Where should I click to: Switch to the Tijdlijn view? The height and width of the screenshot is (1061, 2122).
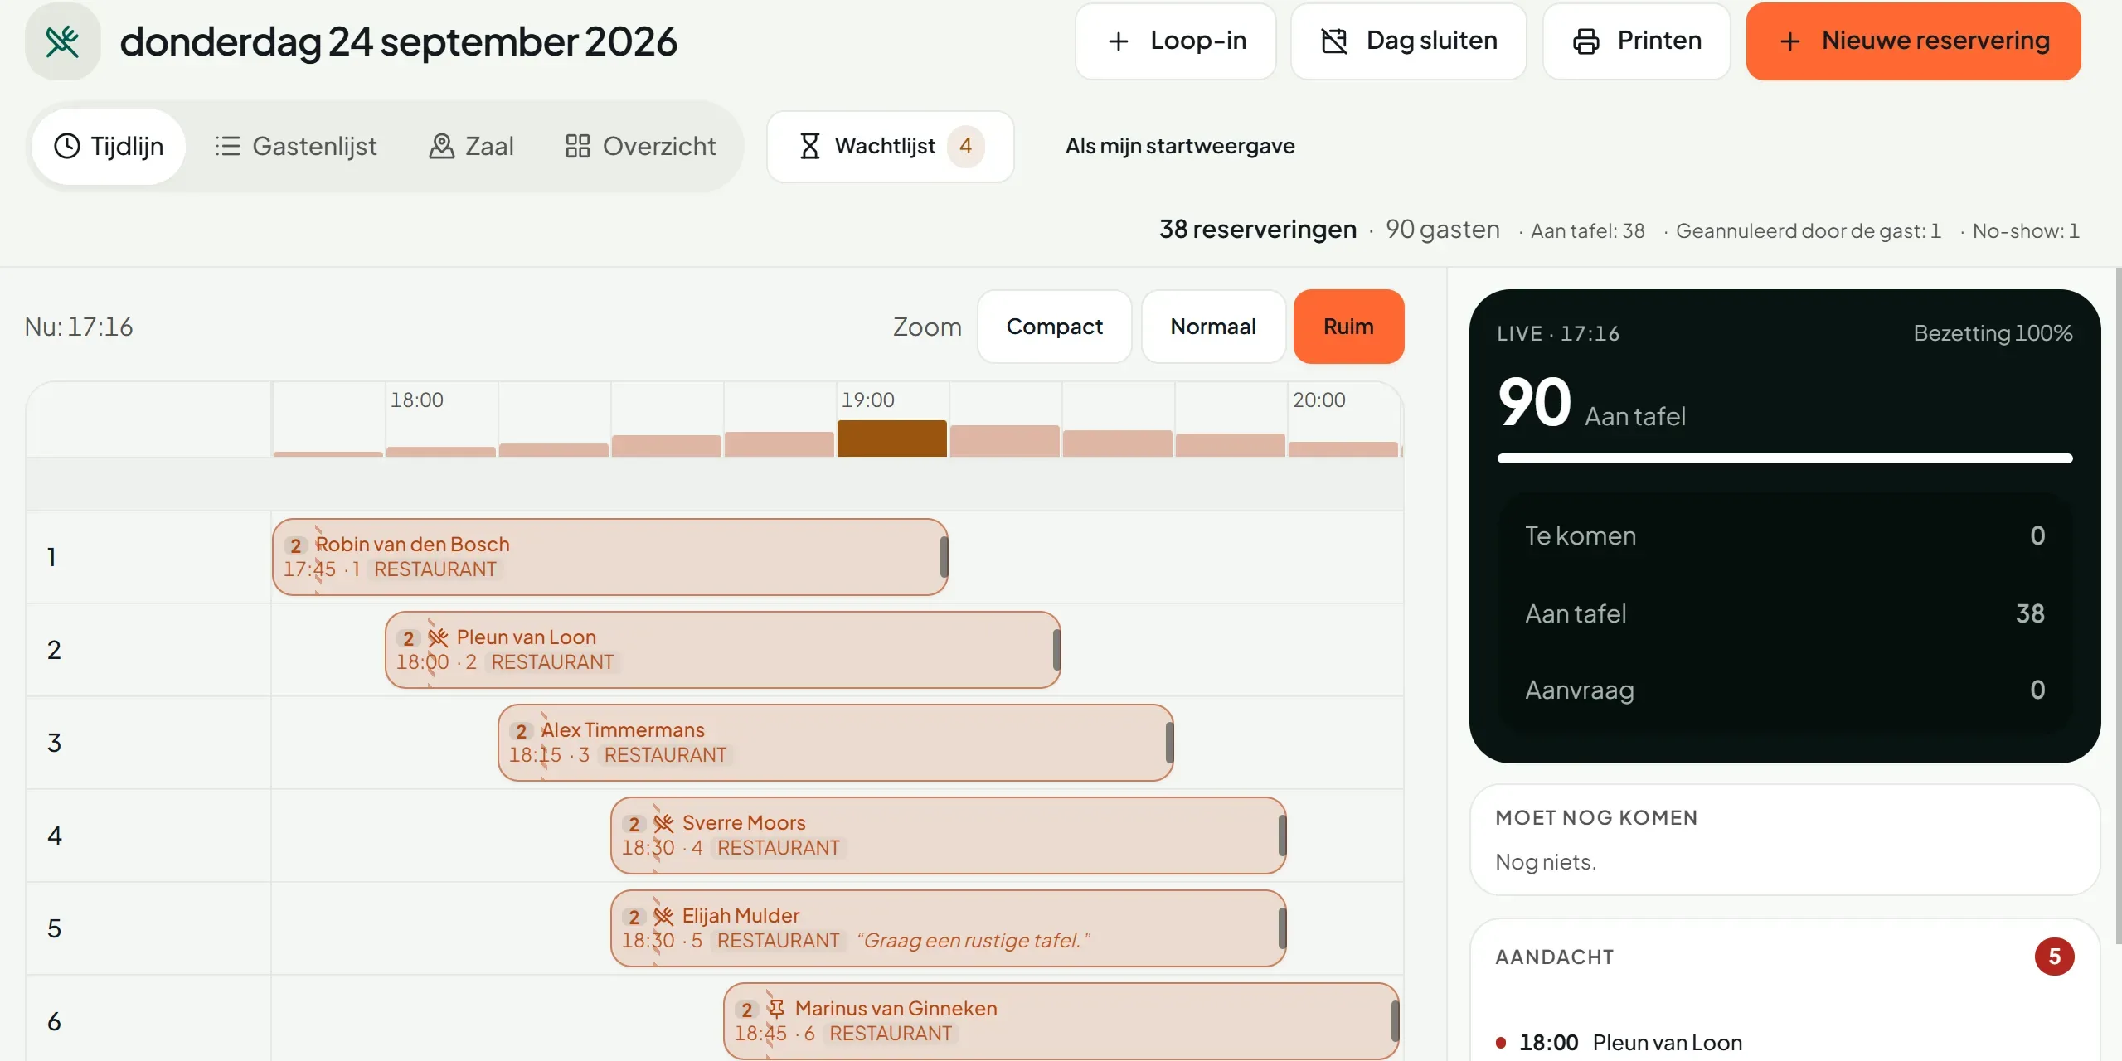[109, 147]
